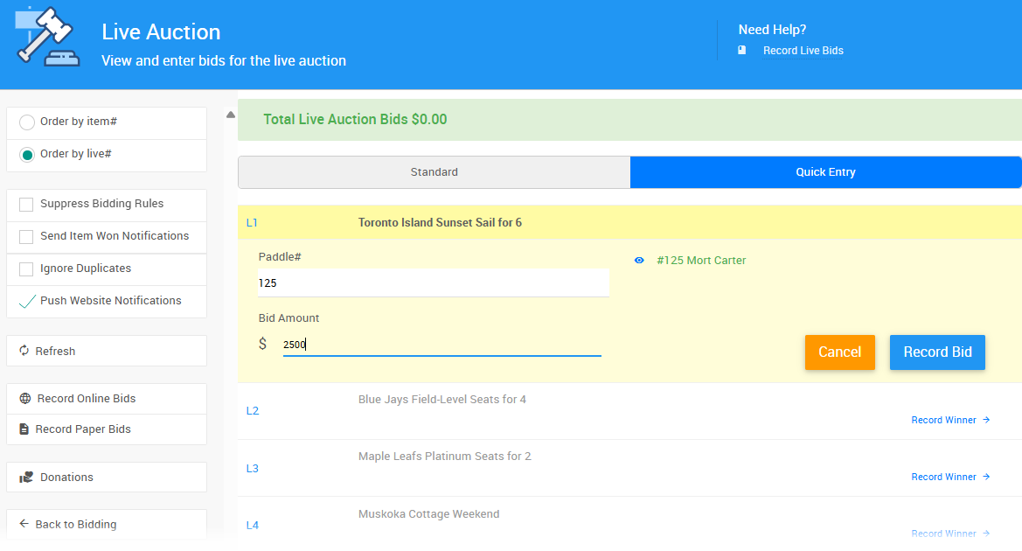Click 'Maple Leafs Platinum Seats for 2' text
The height and width of the screenshot is (551, 1022).
click(444, 457)
